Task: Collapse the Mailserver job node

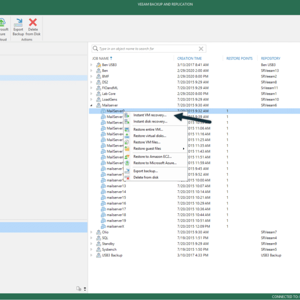Action: point(91,105)
